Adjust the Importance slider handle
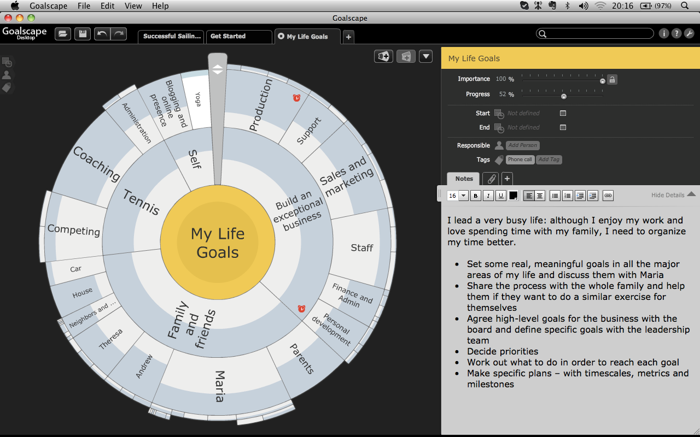This screenshot has height=437, width=700. coord(603,81)
